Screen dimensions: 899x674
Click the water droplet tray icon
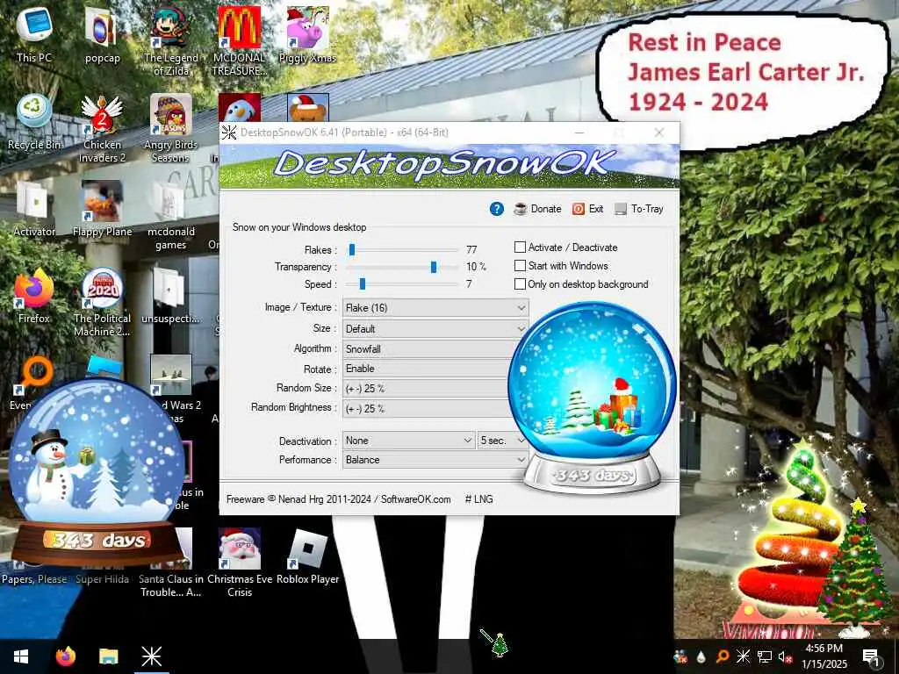tap(701, 656)
